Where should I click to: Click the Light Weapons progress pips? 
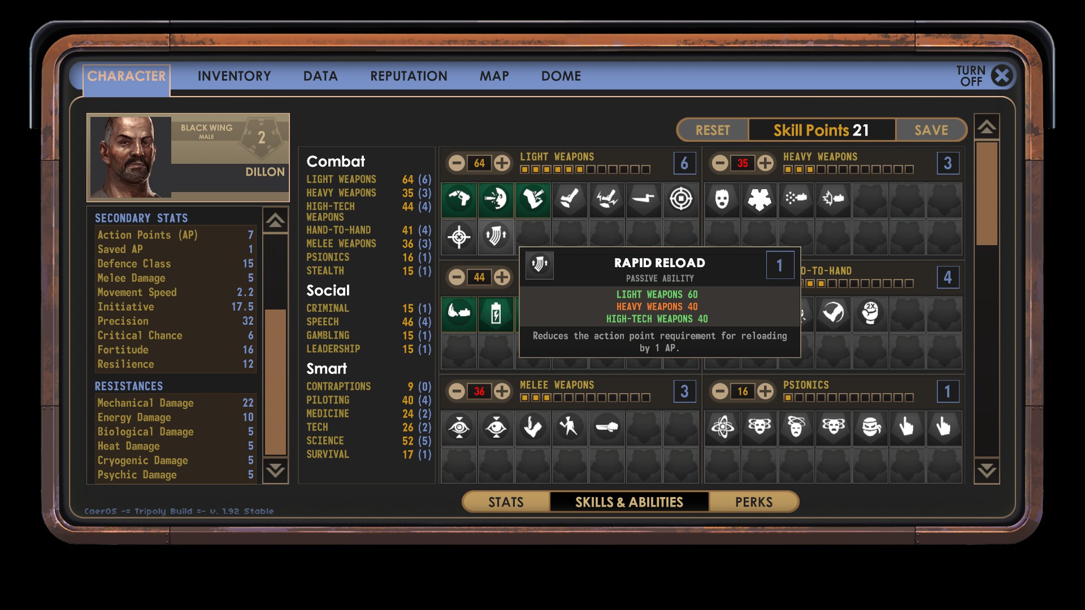tap(585, 169)
